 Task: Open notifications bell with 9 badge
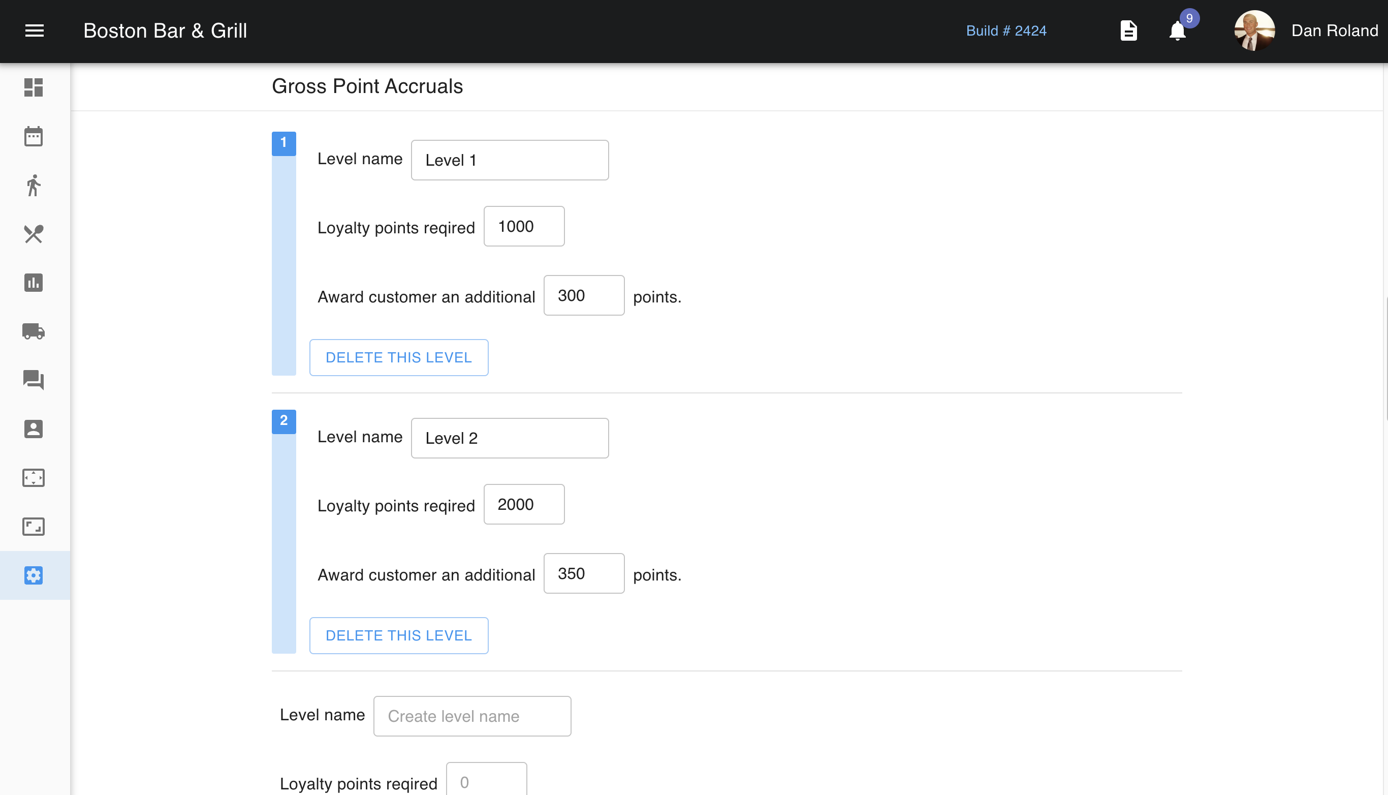coord(1177,30)
